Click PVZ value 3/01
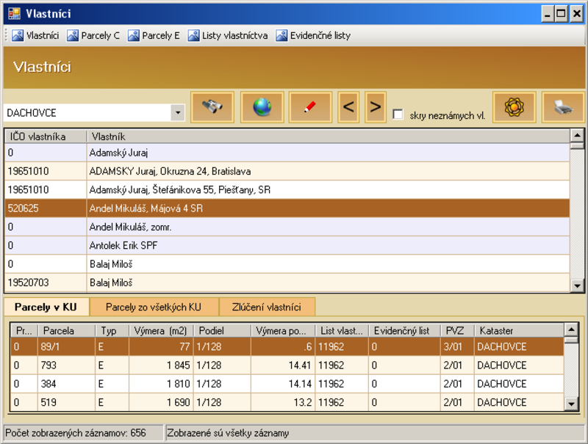This screenshot has width=588, height=444. (x=457, y=346)
